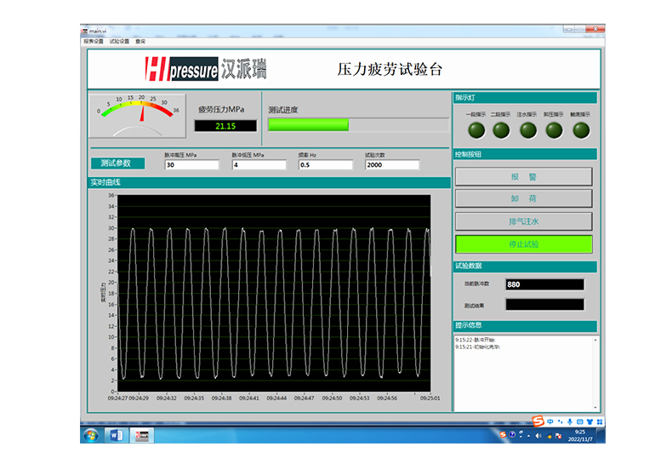Viewport: 672px width, 458px height.
Task: Click the 报警 alarm button
Action: [524, 177]
